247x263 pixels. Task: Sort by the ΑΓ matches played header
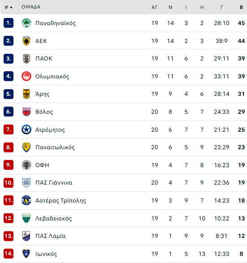click(x=155, y=7)
